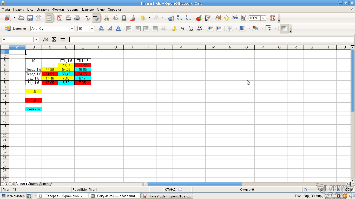This screenshot has height=199, width=355.
Task: Click the Save document floppy icon
Action: (x=30, y=18)
